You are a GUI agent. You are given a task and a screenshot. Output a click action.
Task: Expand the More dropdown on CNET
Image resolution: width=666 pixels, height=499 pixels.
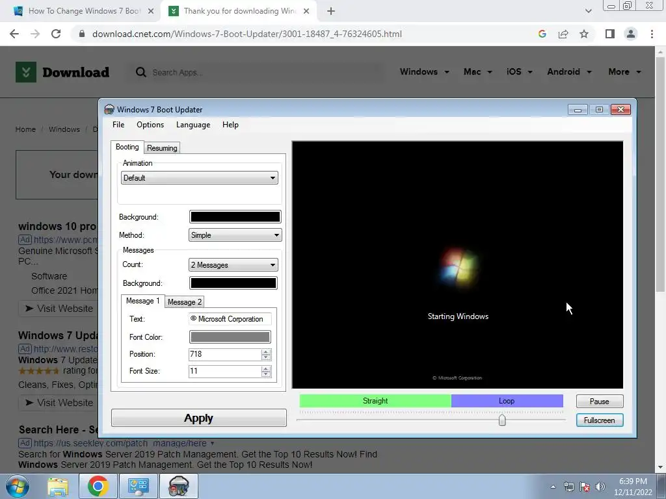click(x=624, y=71)
